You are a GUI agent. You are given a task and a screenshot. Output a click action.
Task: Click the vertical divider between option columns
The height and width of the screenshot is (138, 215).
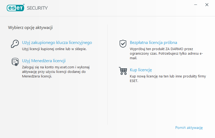pyautogui.click(x=107, y=75)
